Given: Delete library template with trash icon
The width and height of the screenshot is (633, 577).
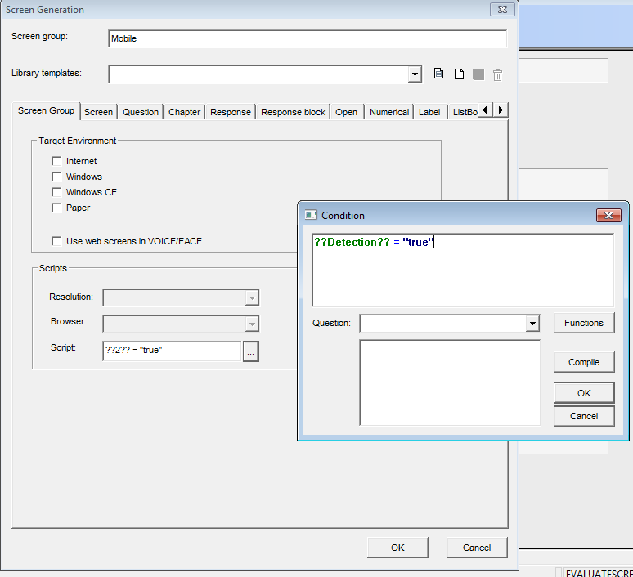Looking at the screenshot, I should point(498,75).
